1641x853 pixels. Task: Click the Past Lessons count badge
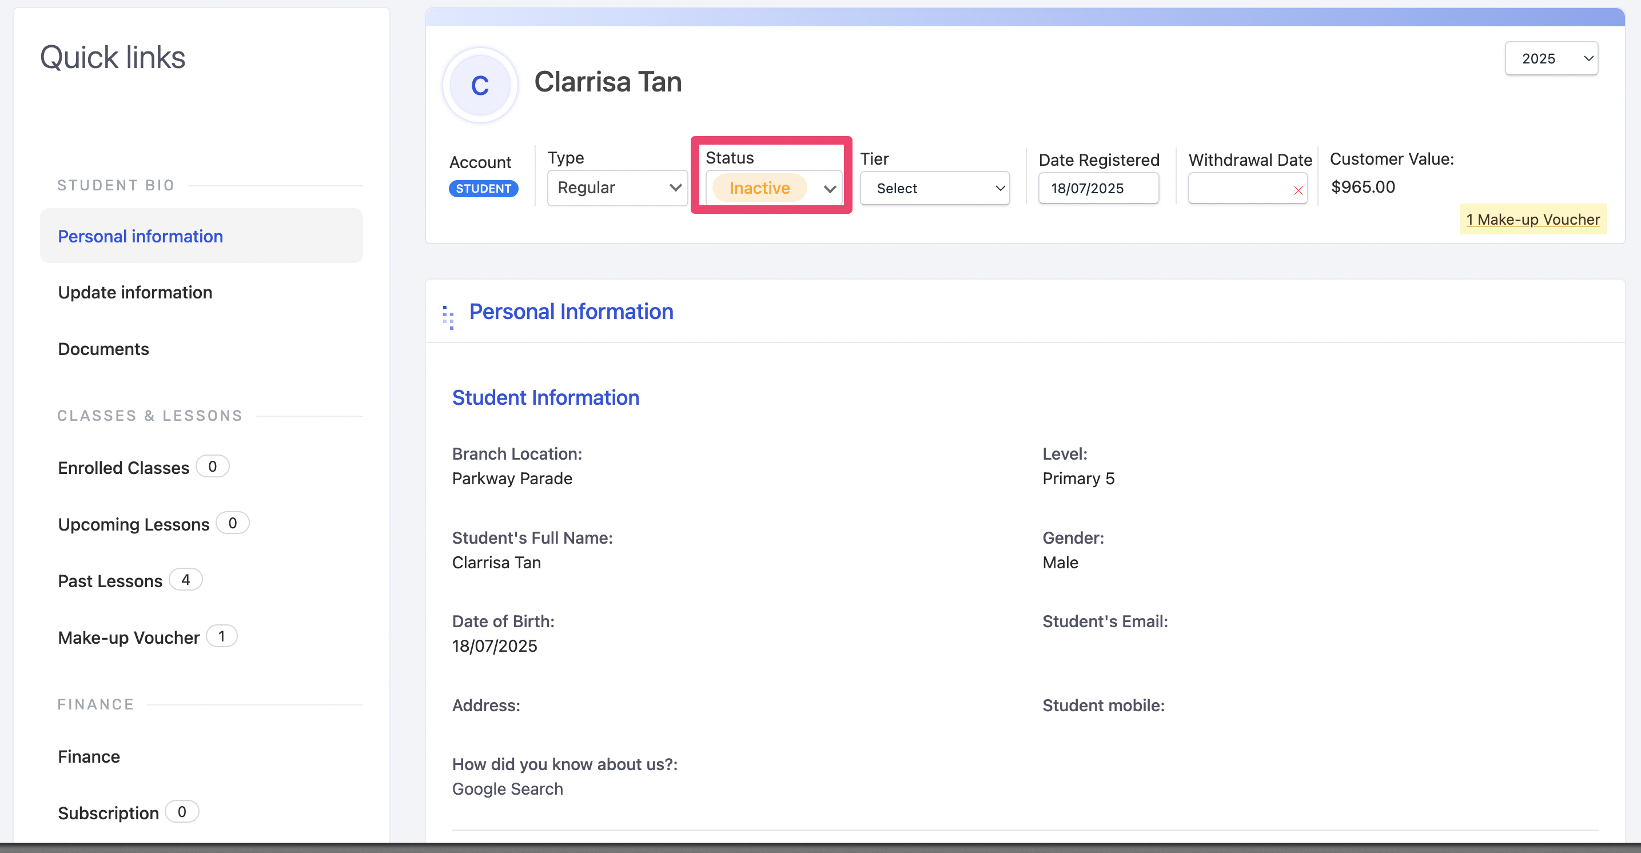185,580
